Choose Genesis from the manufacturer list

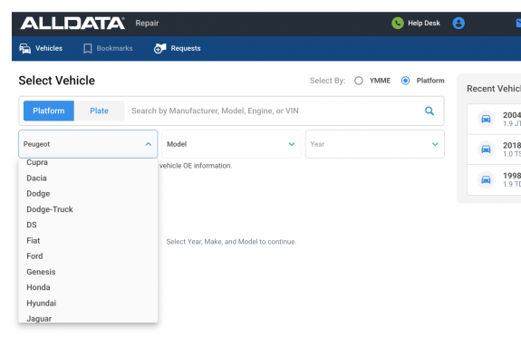coord(88,272)
